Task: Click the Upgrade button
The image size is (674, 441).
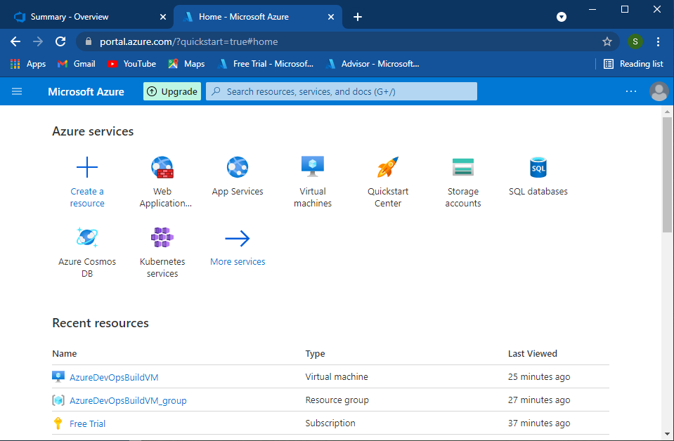Action: (x=171, y=91)
